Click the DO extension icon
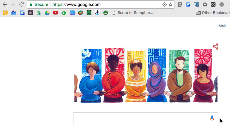The image size is (230, 132). [x=213, y=4]
